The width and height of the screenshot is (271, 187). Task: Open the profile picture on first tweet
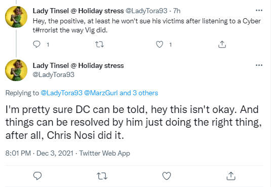(16, 17)
